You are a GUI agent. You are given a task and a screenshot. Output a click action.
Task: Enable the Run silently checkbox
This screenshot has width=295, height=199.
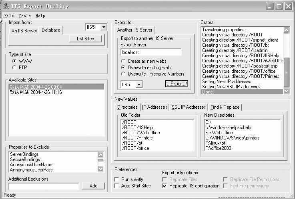pos(117,179)
